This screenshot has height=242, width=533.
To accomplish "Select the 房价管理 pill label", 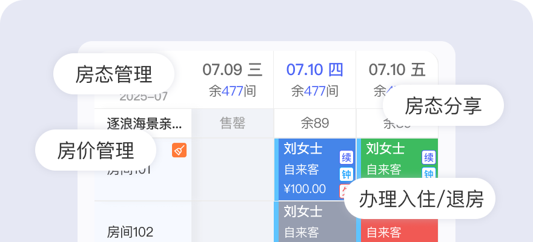I will pyautogui.click(x=96, y=150).
